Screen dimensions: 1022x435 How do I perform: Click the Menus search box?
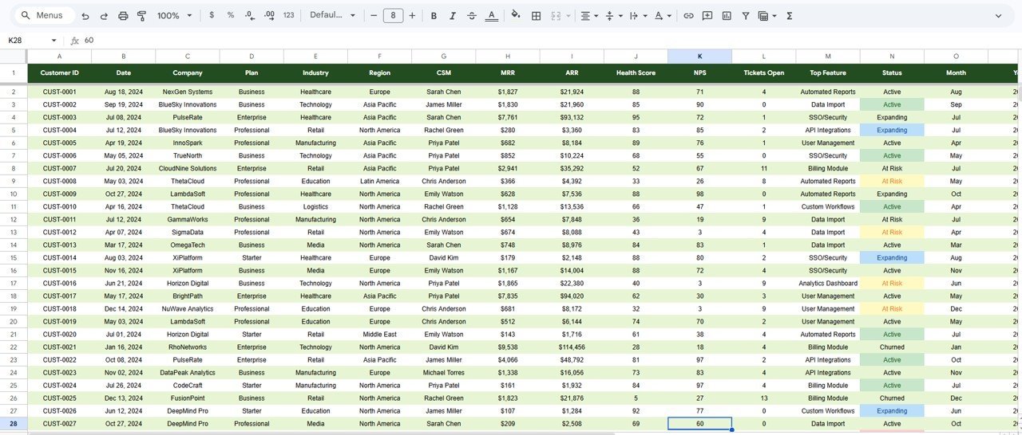click(46, 16)
